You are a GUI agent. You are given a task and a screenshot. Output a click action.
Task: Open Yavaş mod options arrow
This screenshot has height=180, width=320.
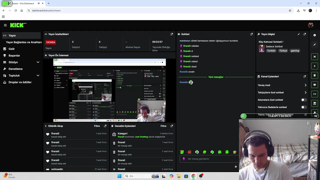coord(305,85)
